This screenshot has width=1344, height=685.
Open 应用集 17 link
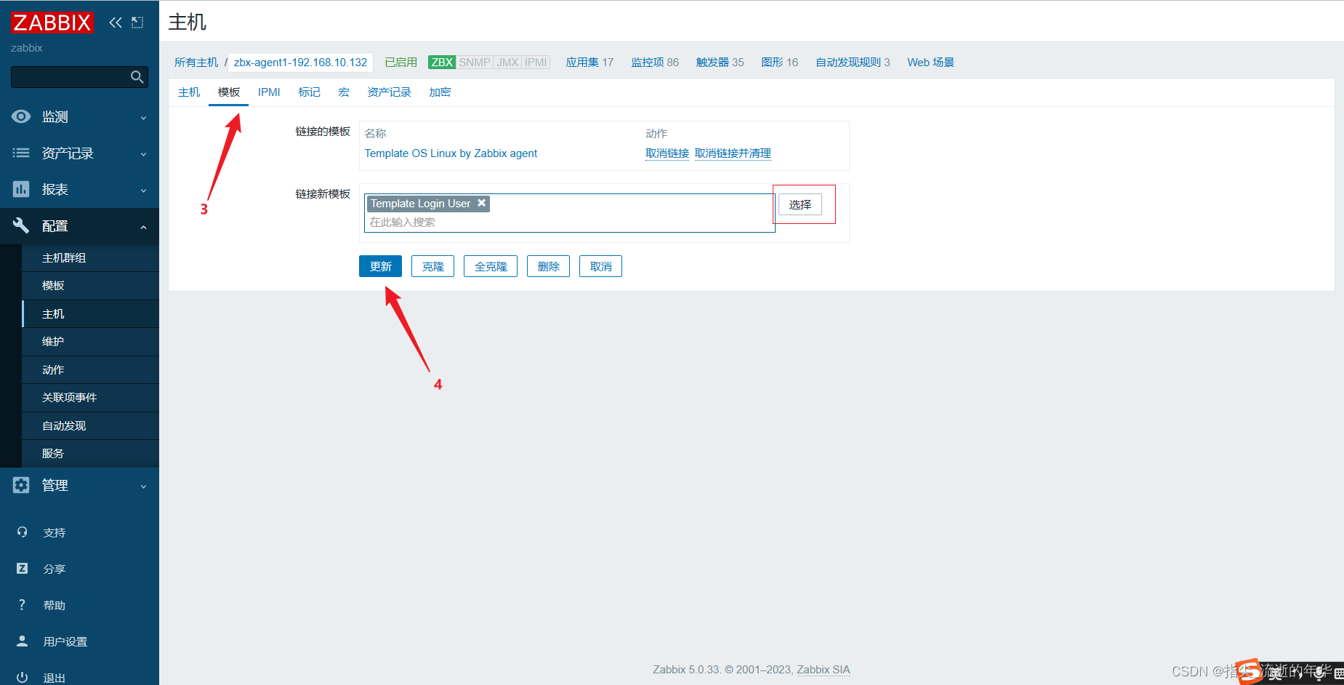589,63
